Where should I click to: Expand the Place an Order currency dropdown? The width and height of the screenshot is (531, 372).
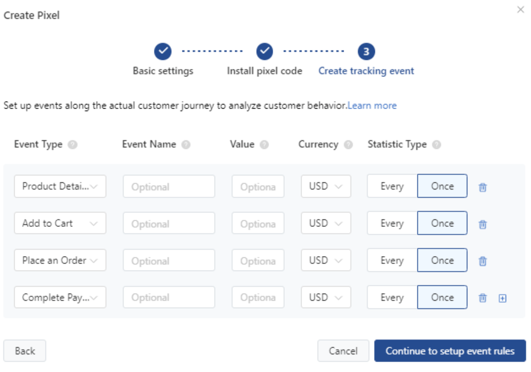click(x=326, y=260)
